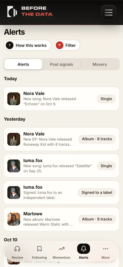Click Single badge on luma.fox Satellite alert
The image size is (123, 267).
click(106, 166)
